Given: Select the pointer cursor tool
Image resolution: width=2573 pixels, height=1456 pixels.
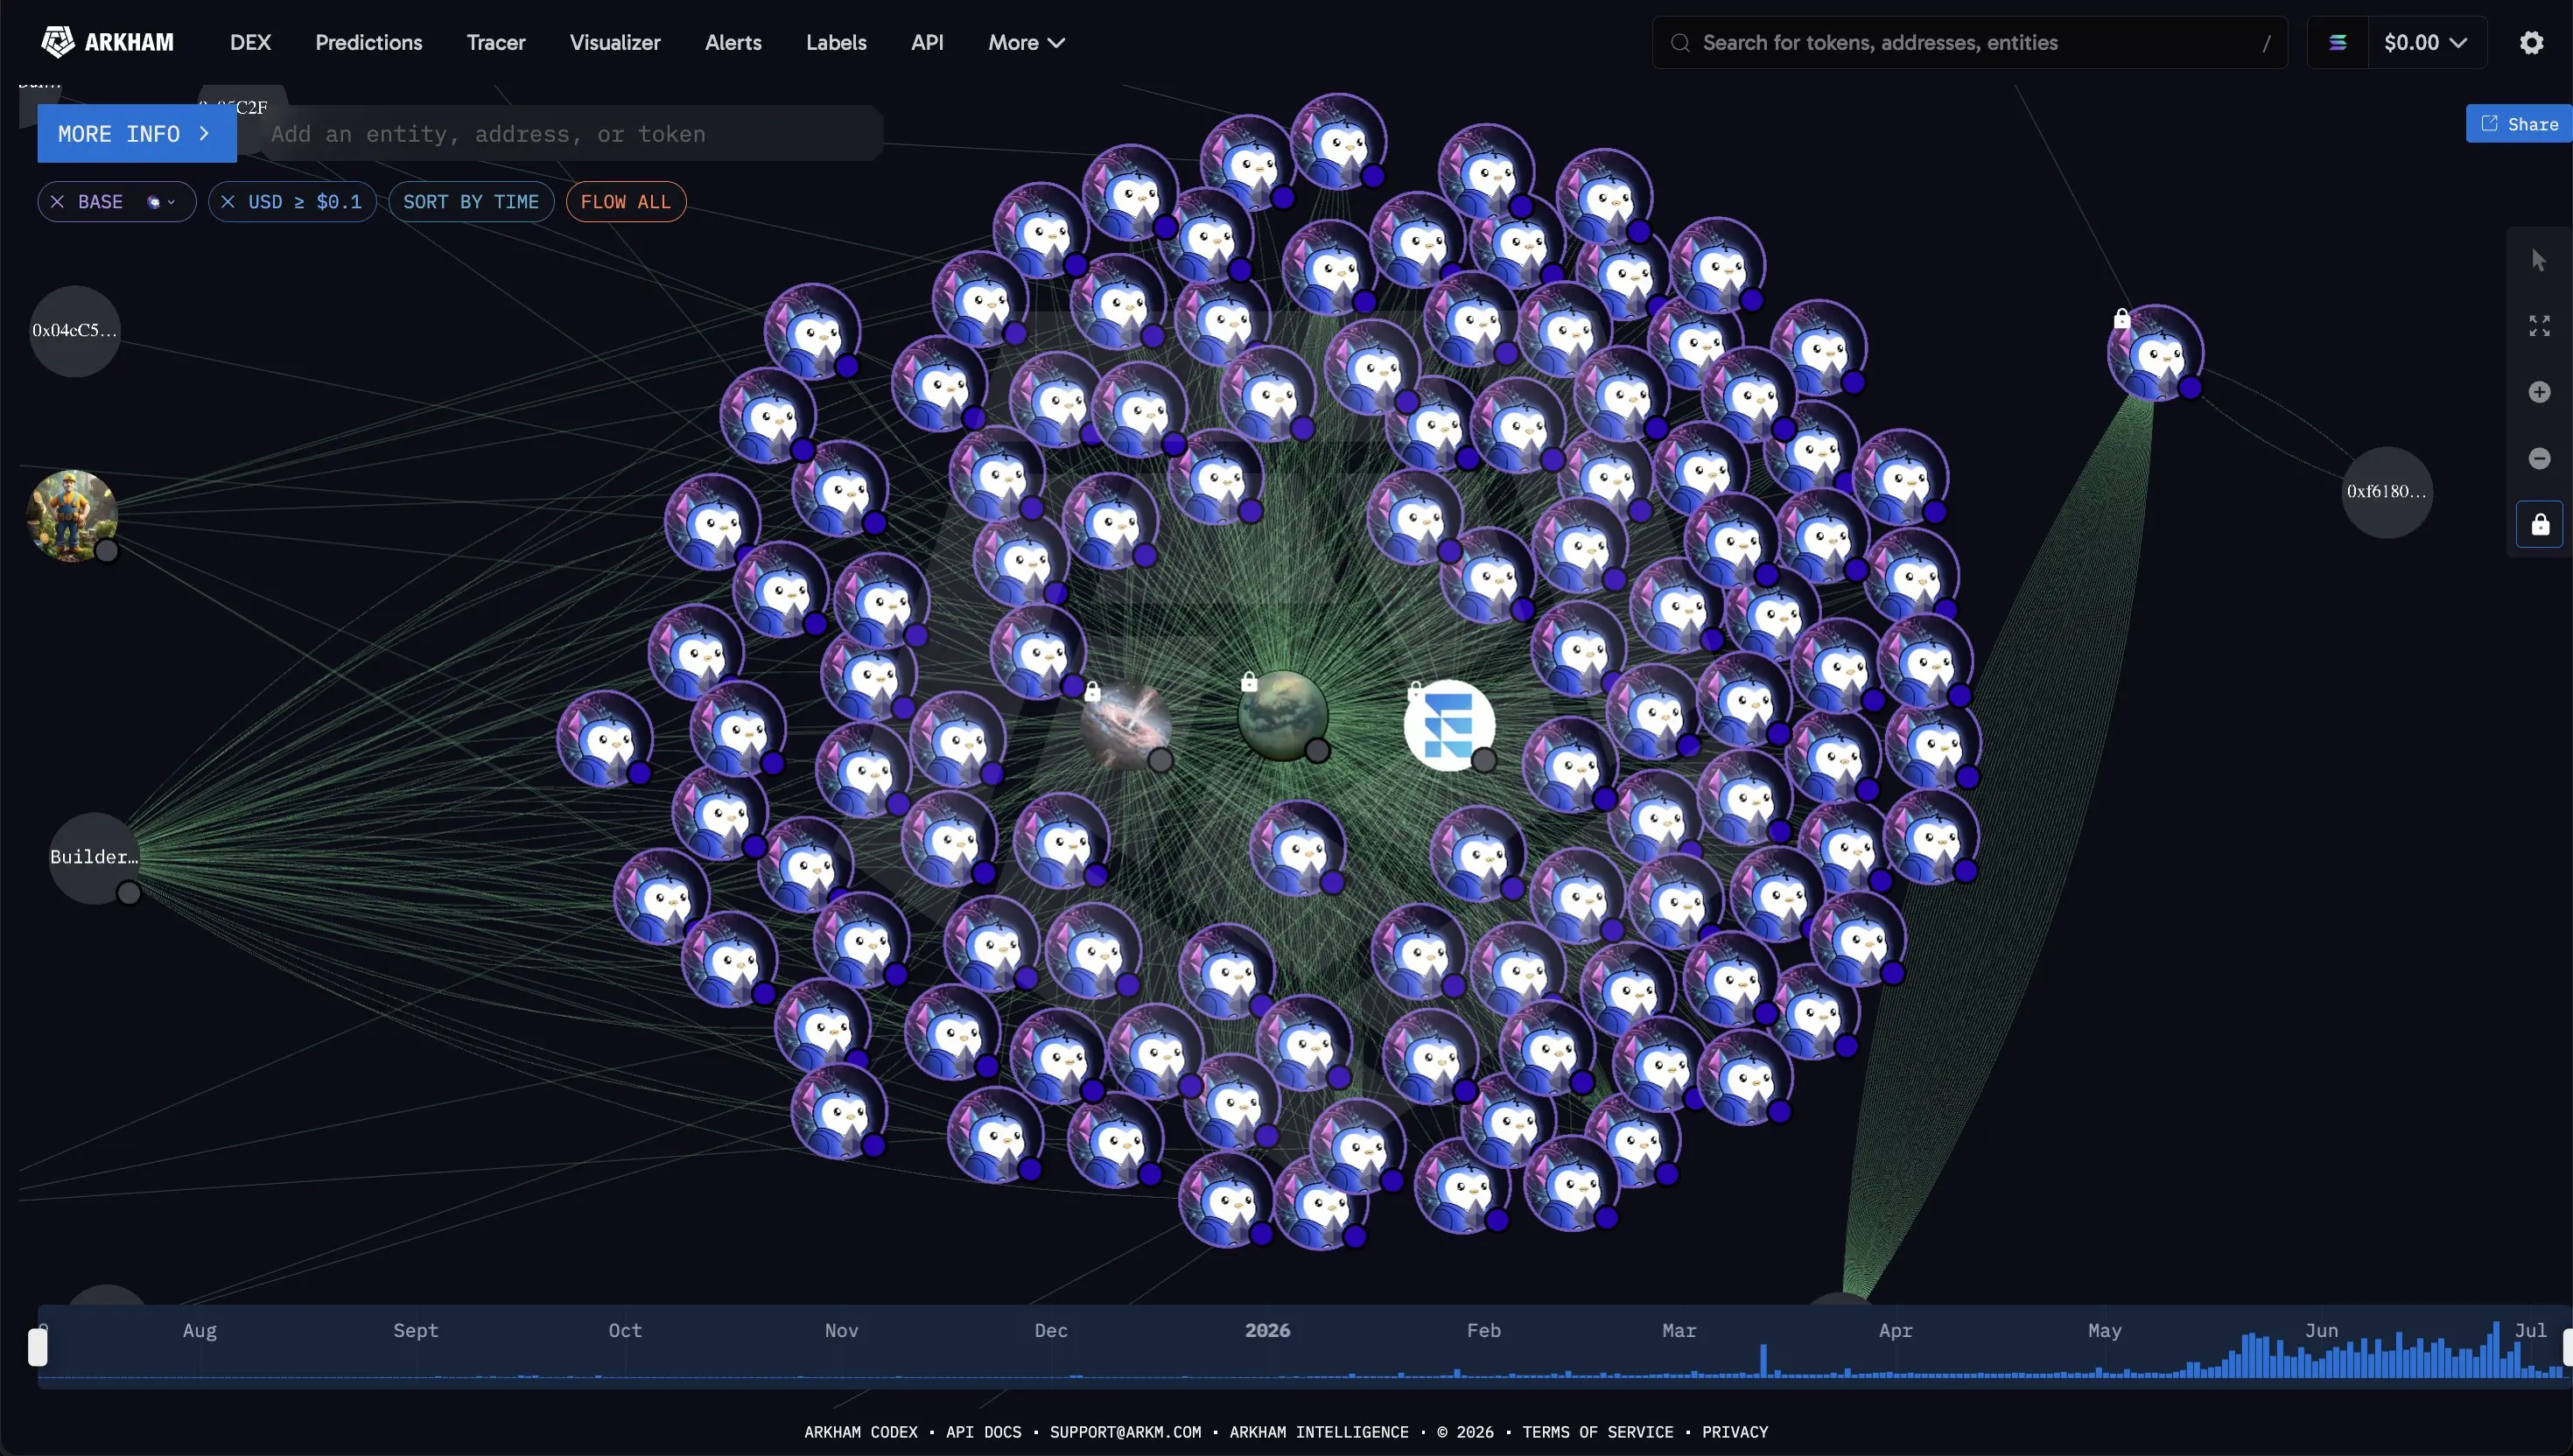Looking at the screenshot, I should [2539, 260].
